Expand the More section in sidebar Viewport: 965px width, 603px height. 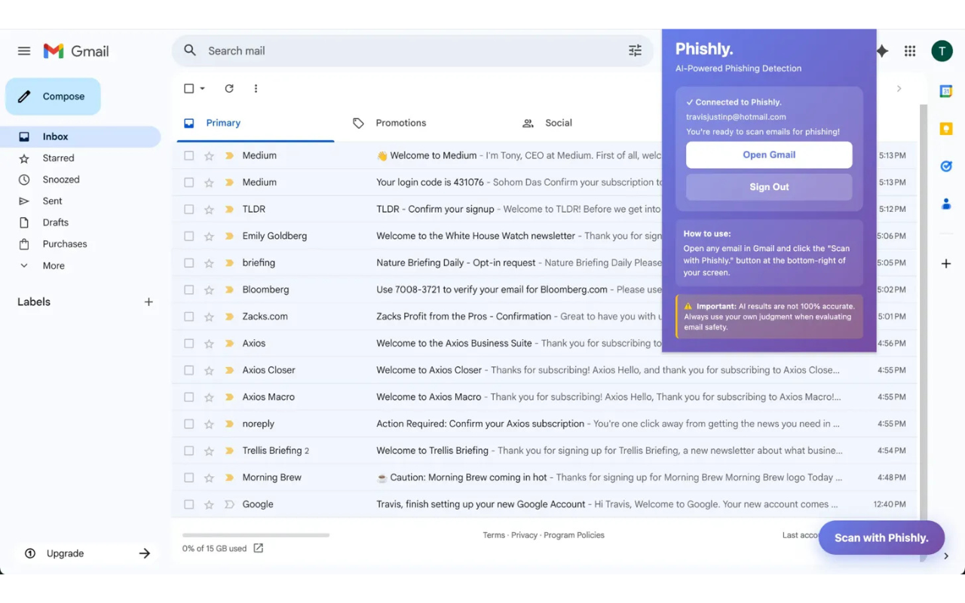(x=53, y=266)
